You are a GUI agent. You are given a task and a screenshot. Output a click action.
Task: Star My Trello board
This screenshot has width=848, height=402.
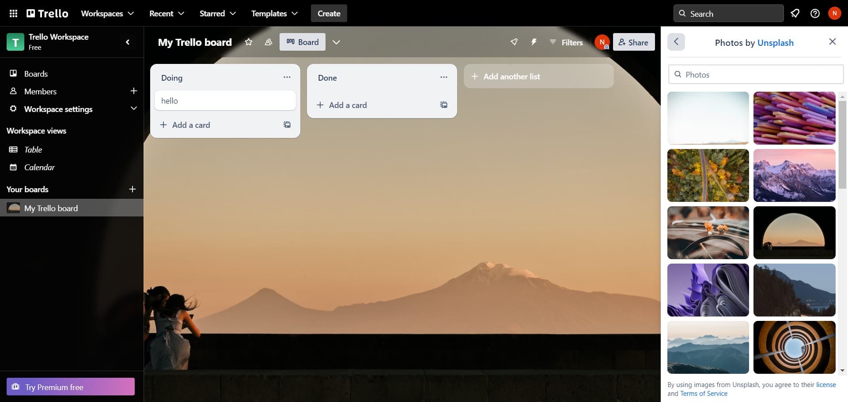coord(248,42)
